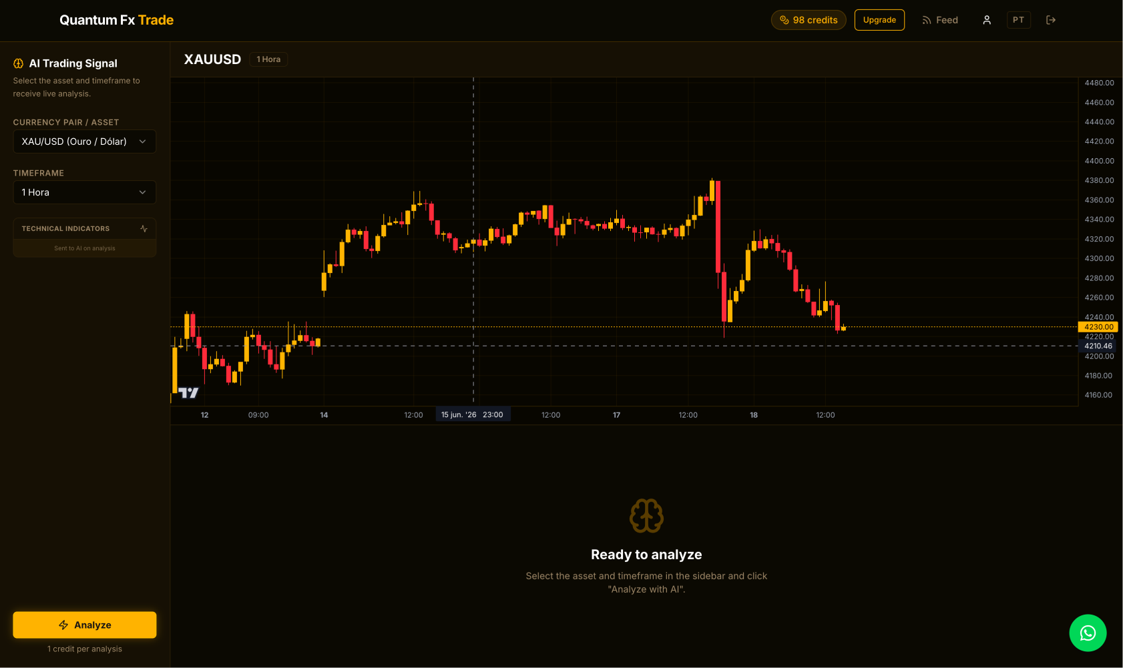Click the '1 credit per analysis' text
The width and height of the screenshot is (1123, 668).
coord(85,649)
